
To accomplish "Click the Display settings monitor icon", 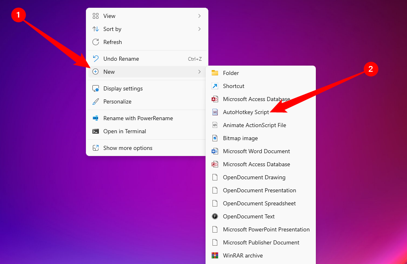I will click(x=96, y=88).
